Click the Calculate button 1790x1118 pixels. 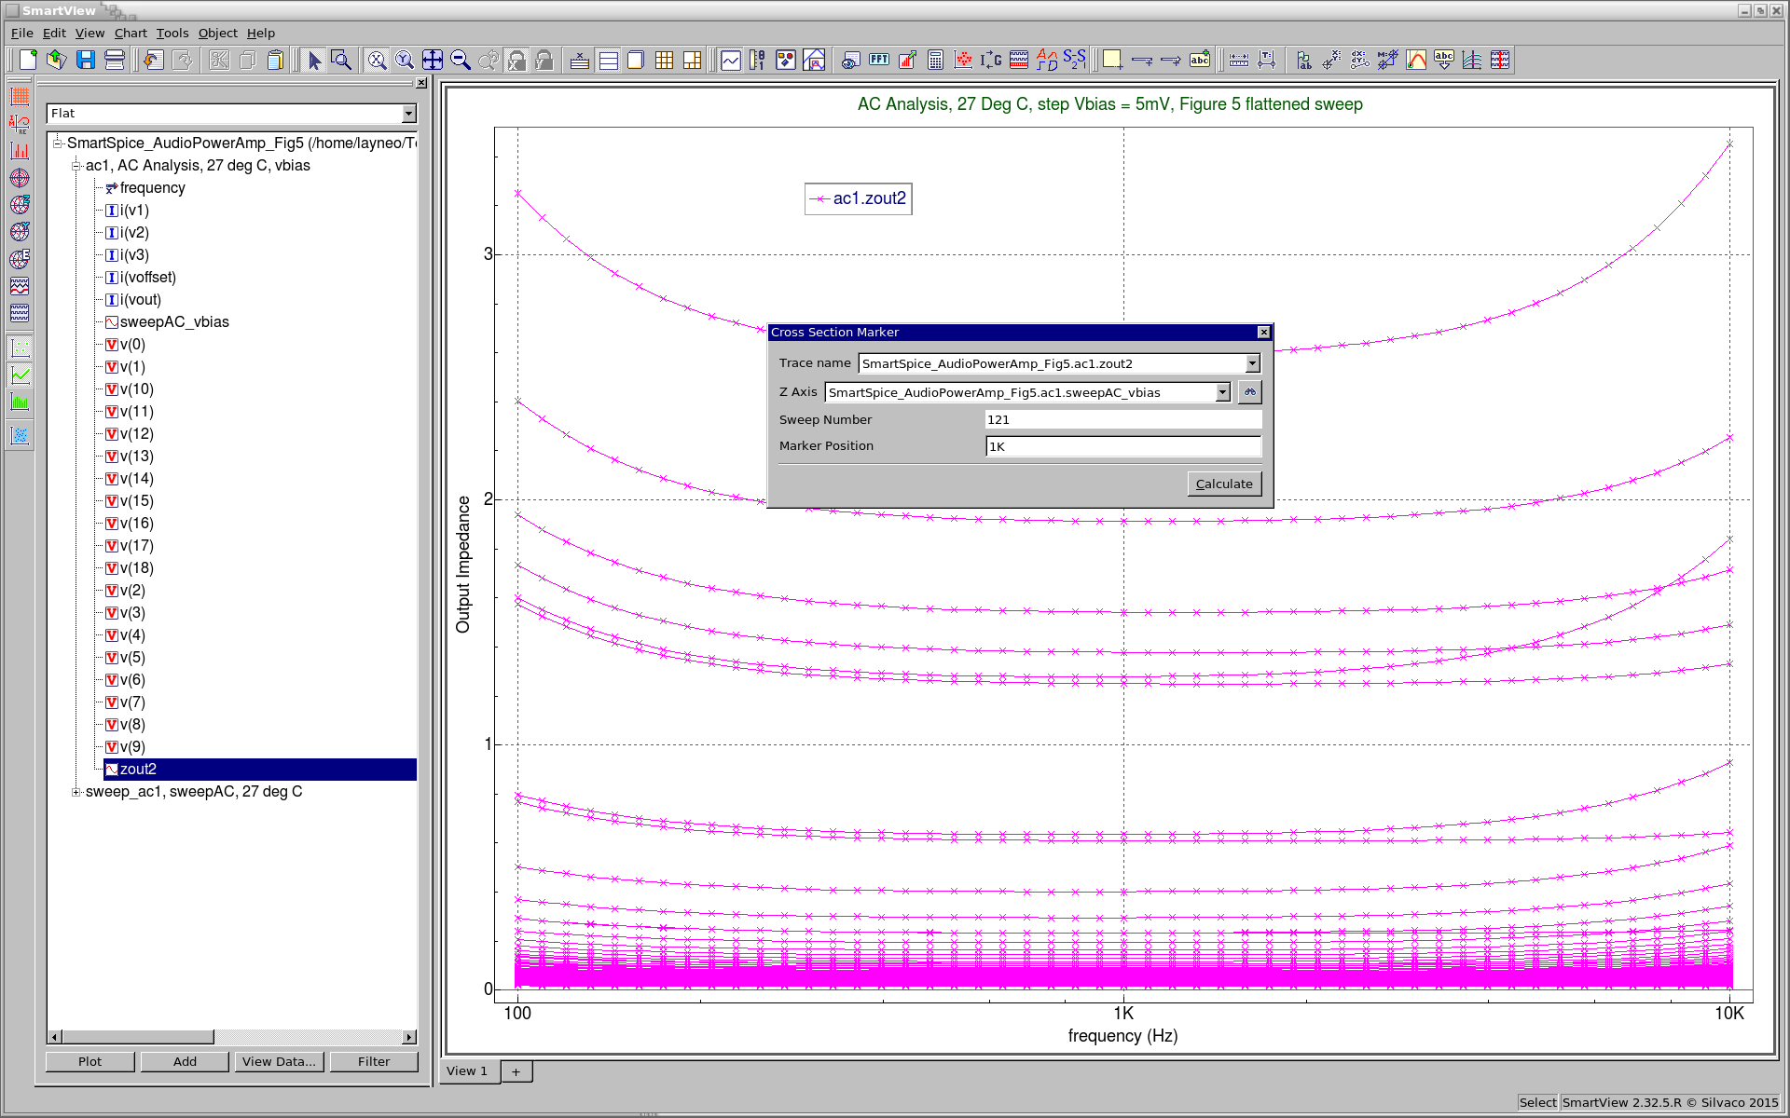tap(1224, 484)
